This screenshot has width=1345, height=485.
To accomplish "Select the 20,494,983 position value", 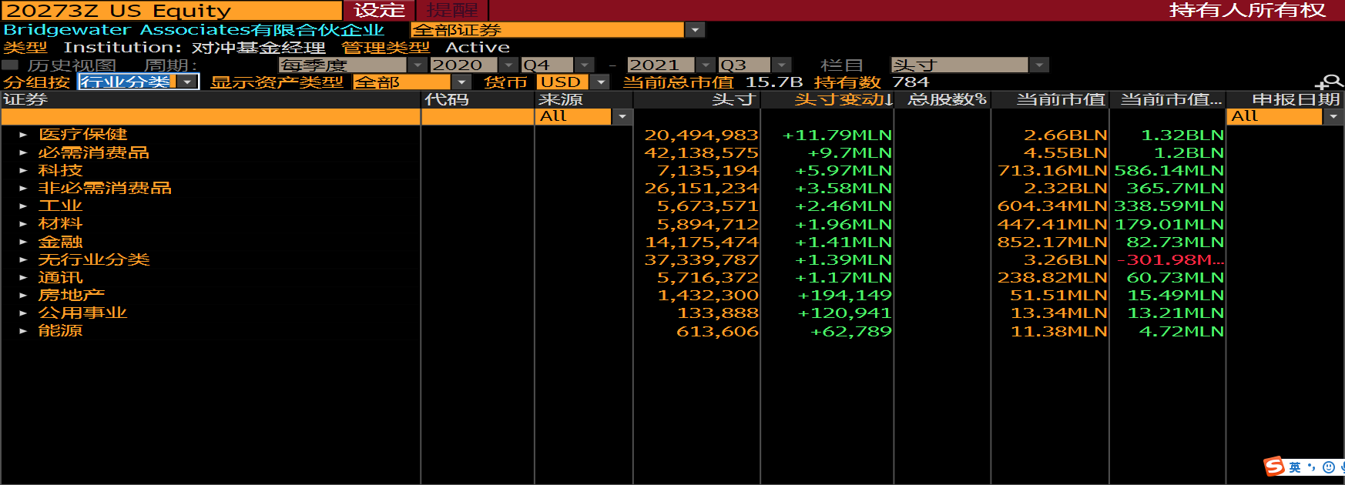I will tap(701, 135).
